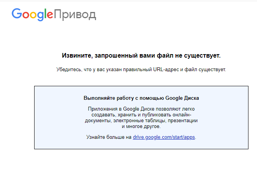Click the yellow letter o in Google logo

pos(33,15)
